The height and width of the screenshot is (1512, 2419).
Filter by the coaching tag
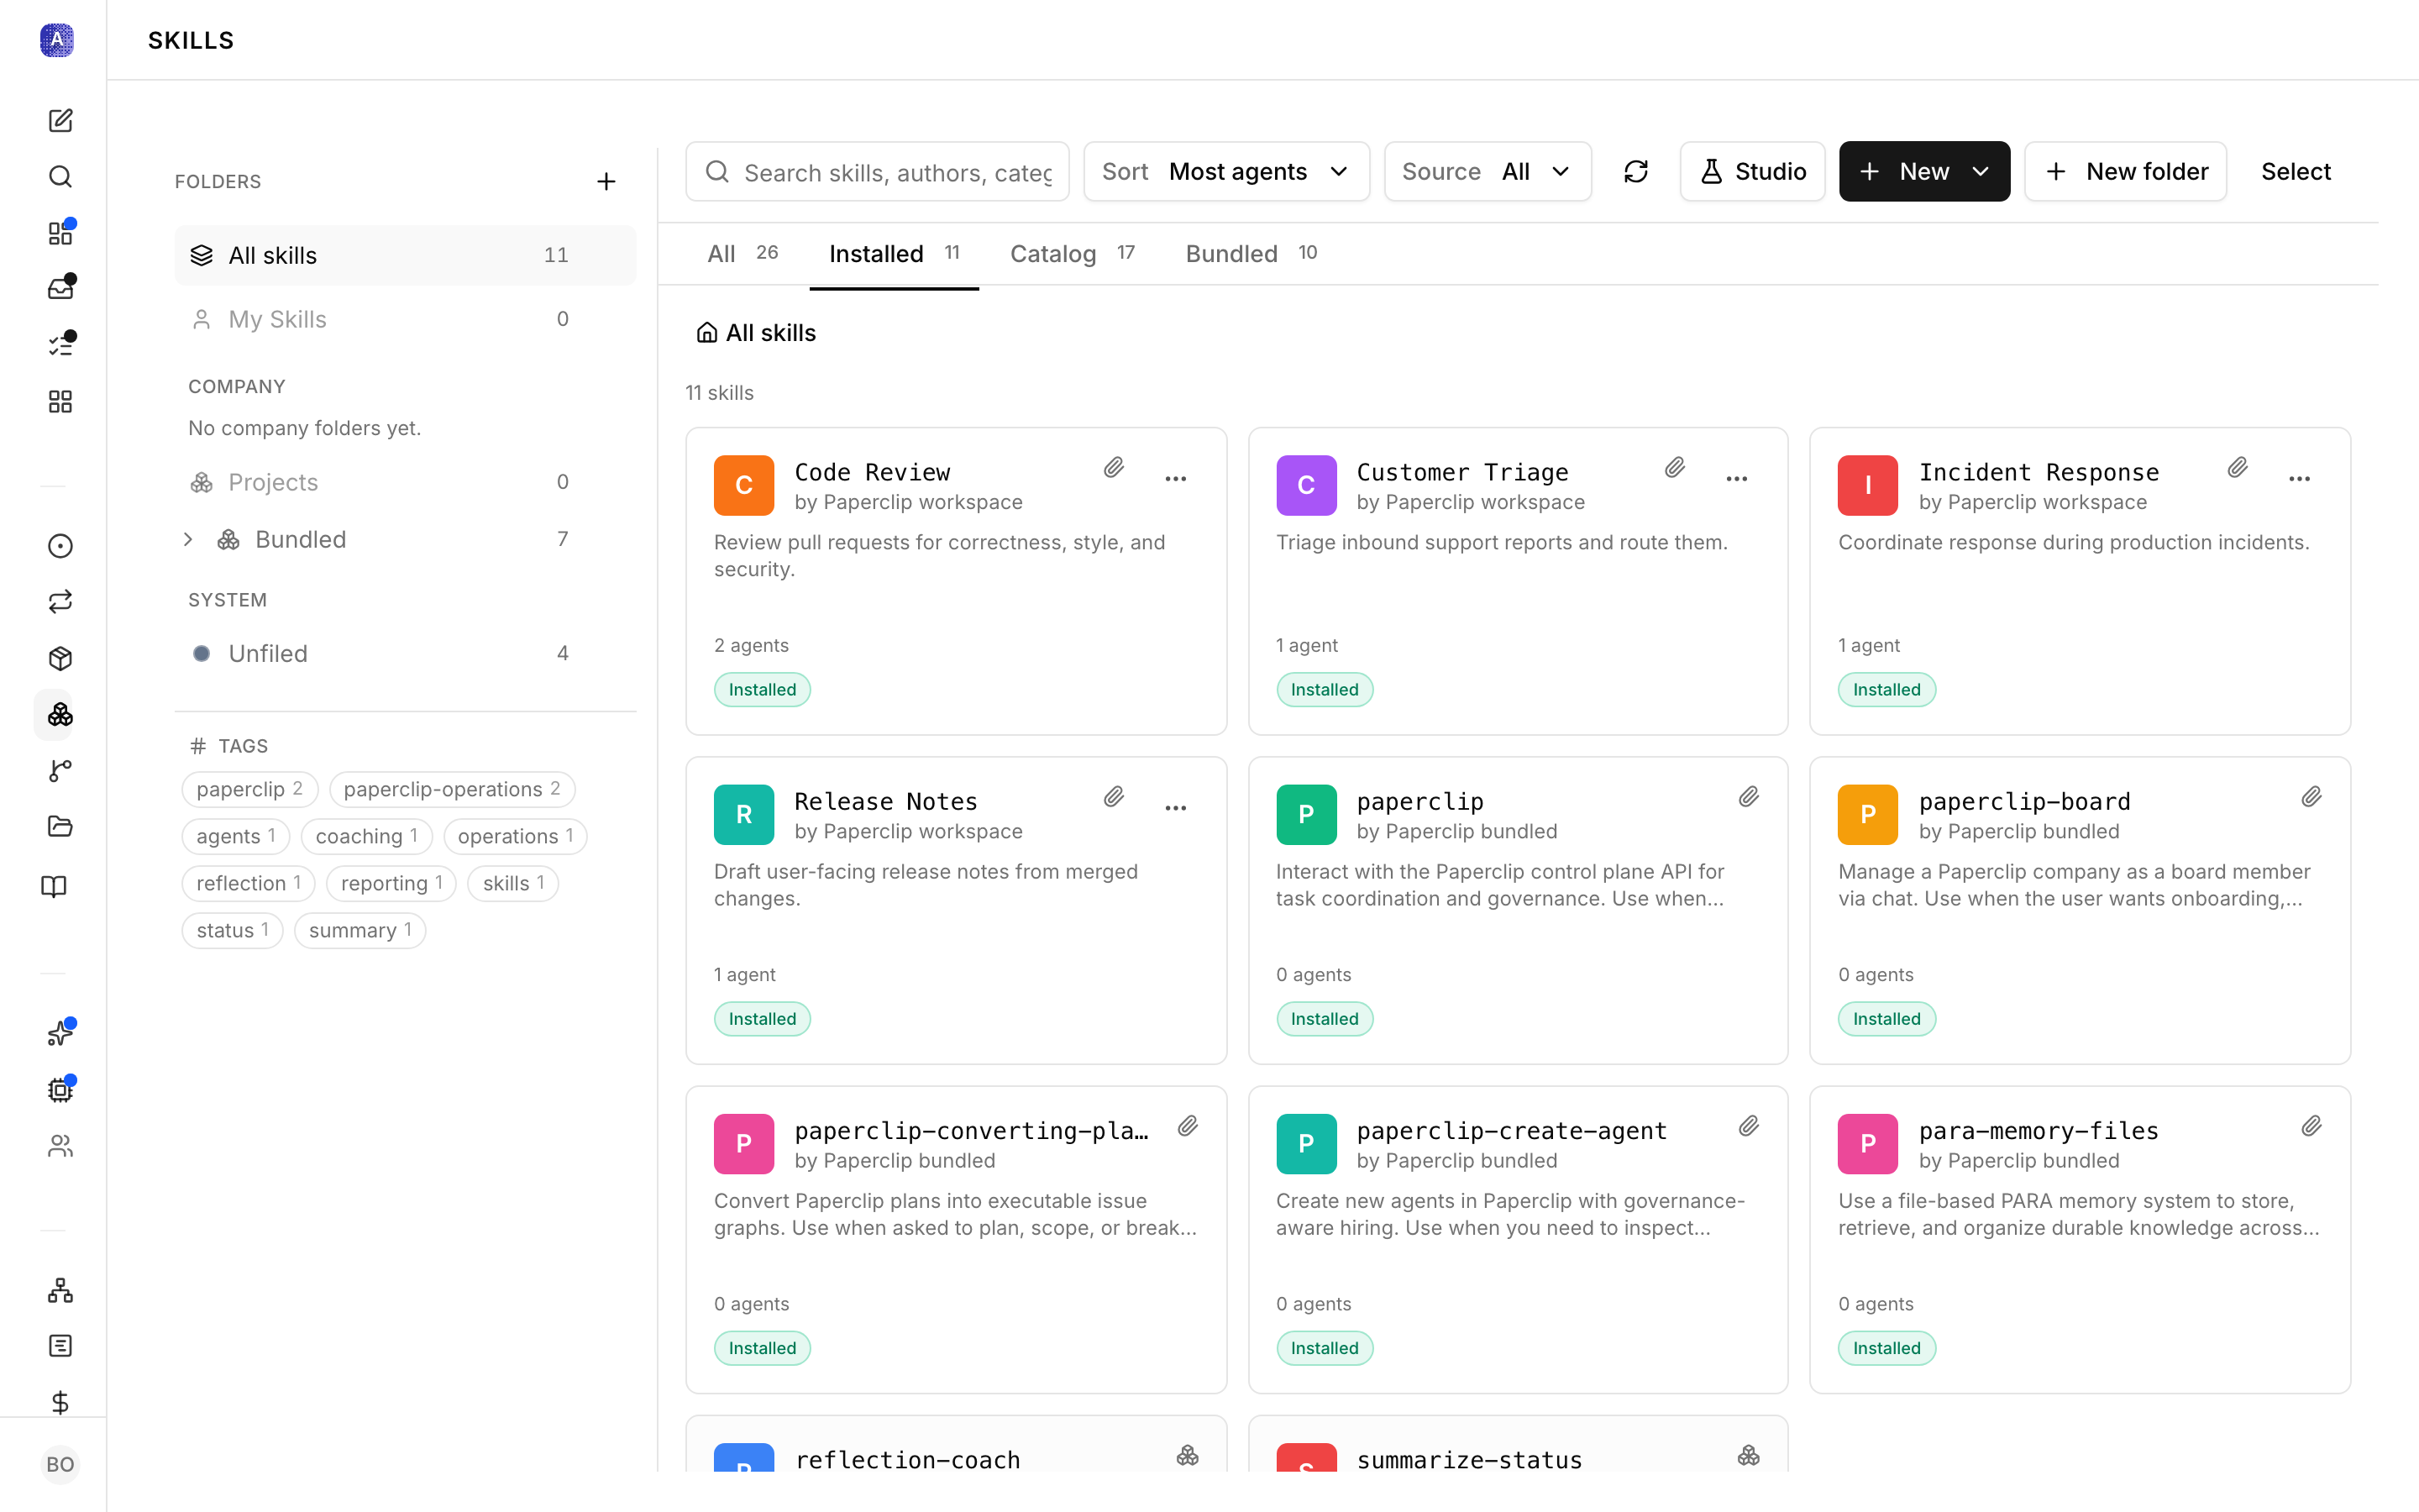(x=367, y=837)
